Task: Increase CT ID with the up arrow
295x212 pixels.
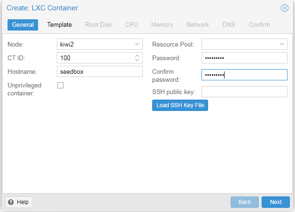Action: tap(137, 56)
